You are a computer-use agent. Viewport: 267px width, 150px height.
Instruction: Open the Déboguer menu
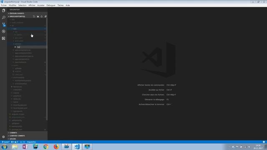point(51,5)
